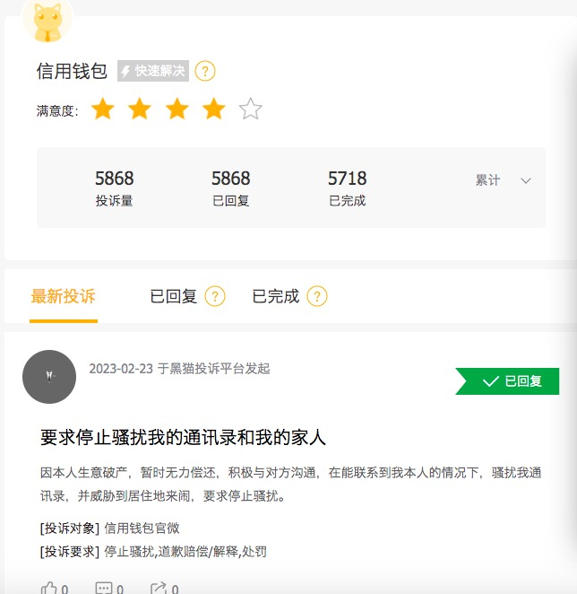The image size is (577, 594).
Task: Click the yellow cat avatar logo
Action: tap(47, 22)
